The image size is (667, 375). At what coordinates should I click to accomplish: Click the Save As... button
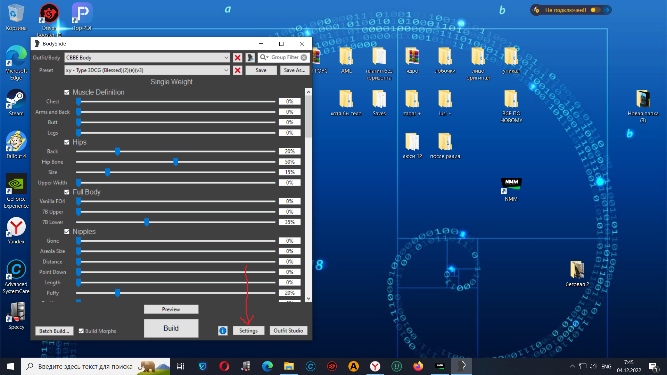coord(295,70)
